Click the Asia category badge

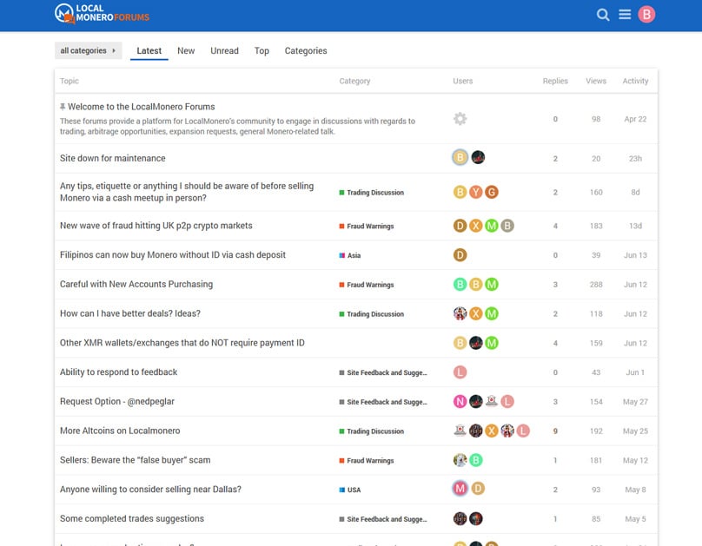point(350,255)
